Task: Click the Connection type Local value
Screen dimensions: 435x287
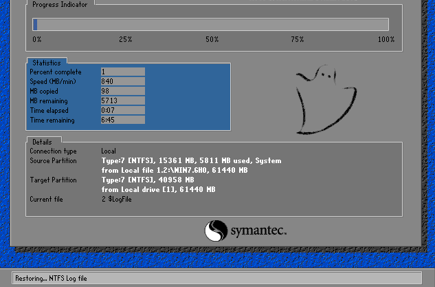Action: [x=109, y=151]
